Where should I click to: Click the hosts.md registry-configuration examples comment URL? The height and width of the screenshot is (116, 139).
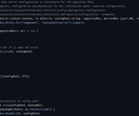(57, 14)
